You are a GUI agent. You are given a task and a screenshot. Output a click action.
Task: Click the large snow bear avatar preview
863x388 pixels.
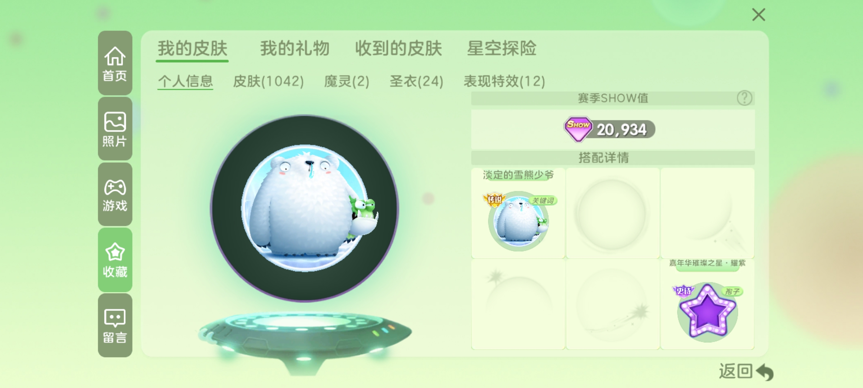[x=305, y=208]
